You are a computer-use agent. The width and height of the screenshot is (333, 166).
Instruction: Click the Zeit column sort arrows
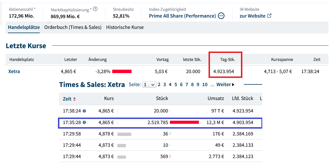pos(74,99)
